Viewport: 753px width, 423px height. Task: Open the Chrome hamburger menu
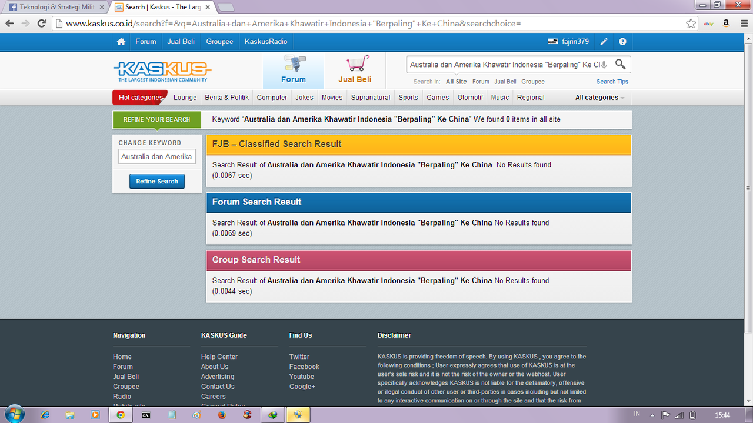click(743, 23)
